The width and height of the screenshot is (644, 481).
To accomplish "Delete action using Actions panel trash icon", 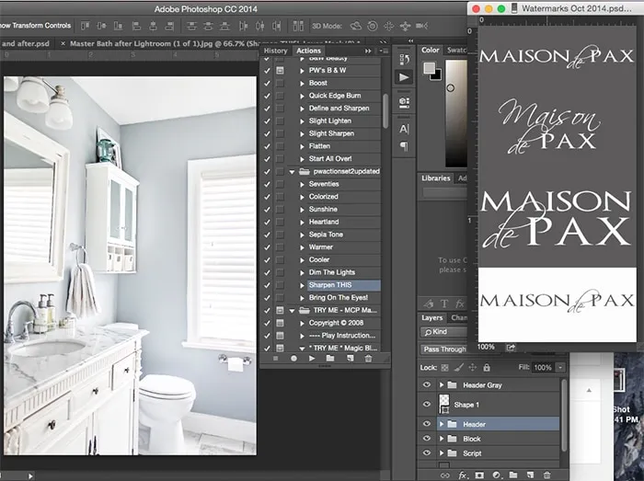I will point(368,359).
